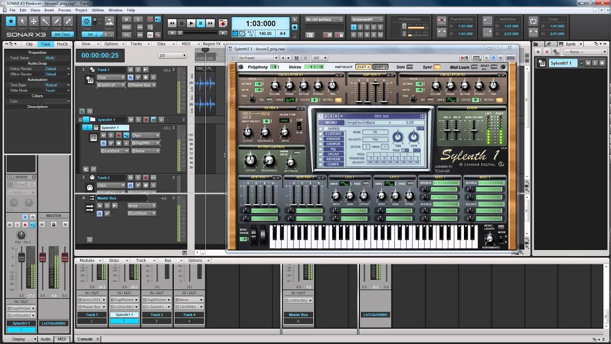Switch to the ProCh inspector tab

pyautogui.click(x=62, y=44)
